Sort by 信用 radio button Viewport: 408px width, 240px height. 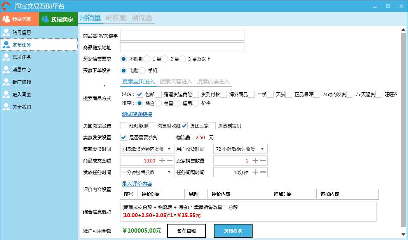pos(177,103)
